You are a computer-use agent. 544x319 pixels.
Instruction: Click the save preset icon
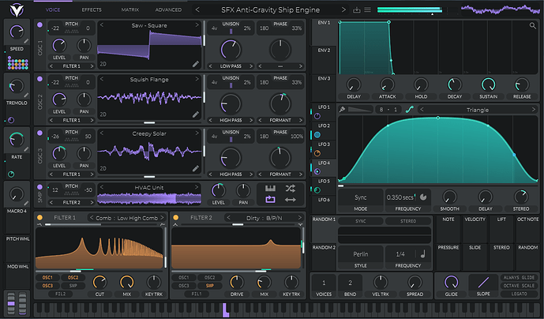(357, 10)
